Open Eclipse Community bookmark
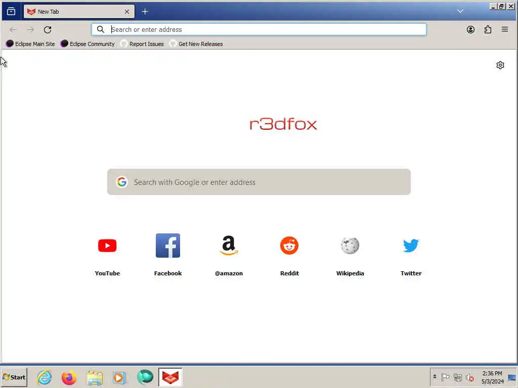The image size is (518, 388). coord(88,44)
